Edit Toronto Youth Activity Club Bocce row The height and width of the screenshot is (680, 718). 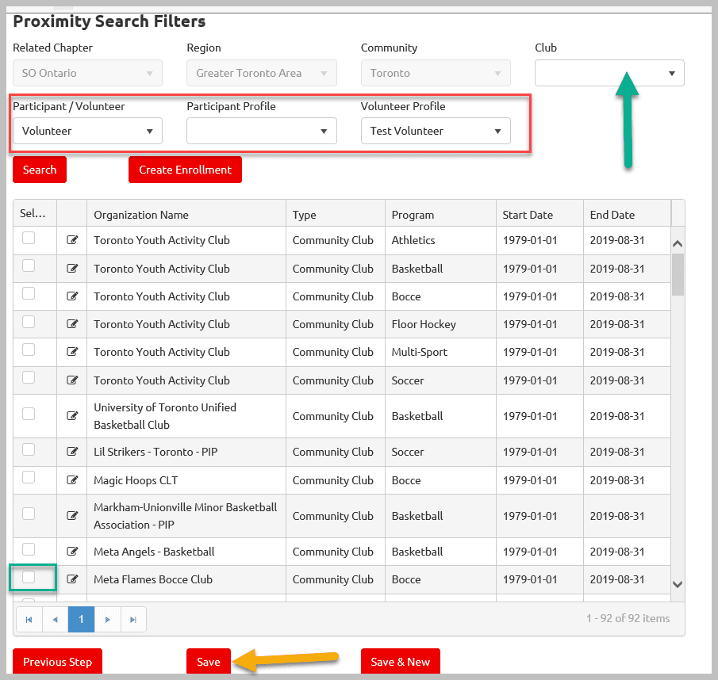tap(72, 296)
